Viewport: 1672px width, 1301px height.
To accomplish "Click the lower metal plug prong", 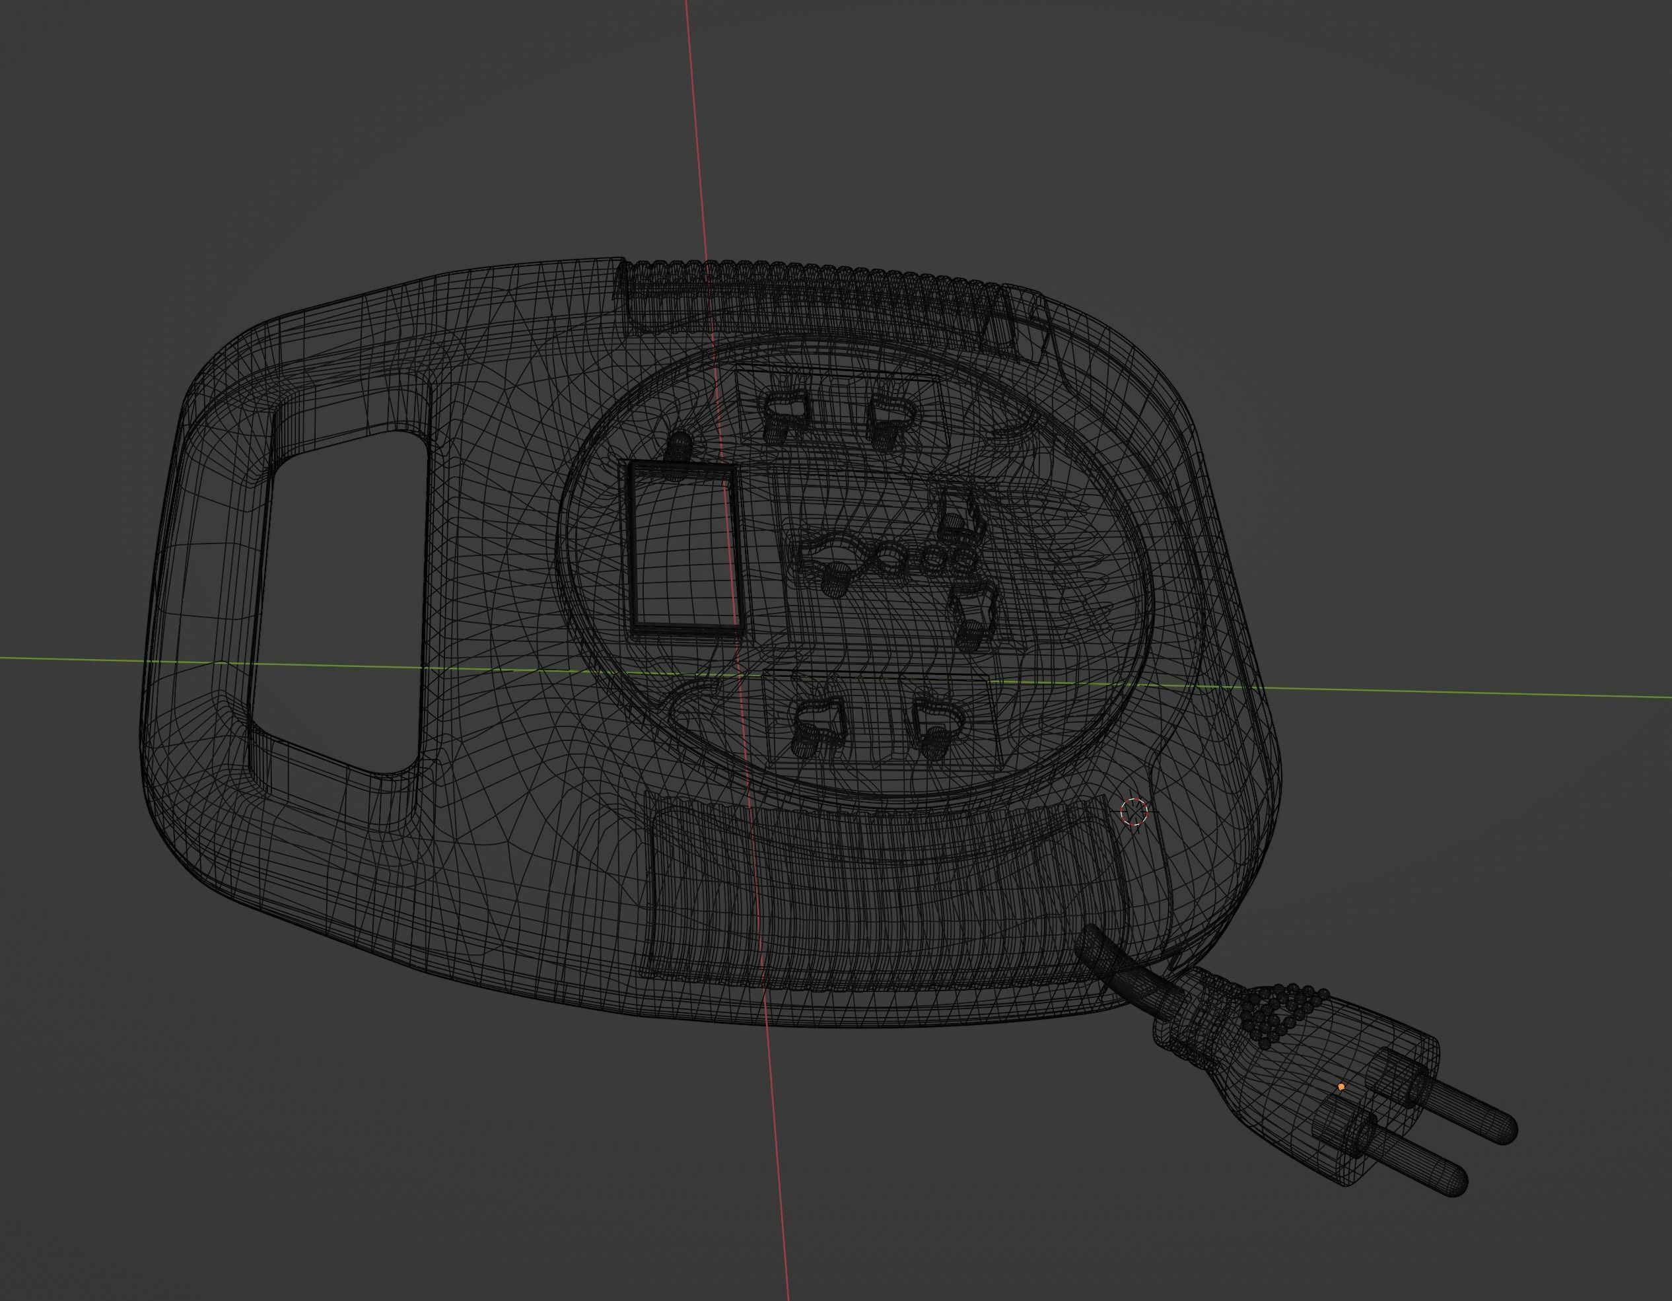I will (x=1422, y=1164).
